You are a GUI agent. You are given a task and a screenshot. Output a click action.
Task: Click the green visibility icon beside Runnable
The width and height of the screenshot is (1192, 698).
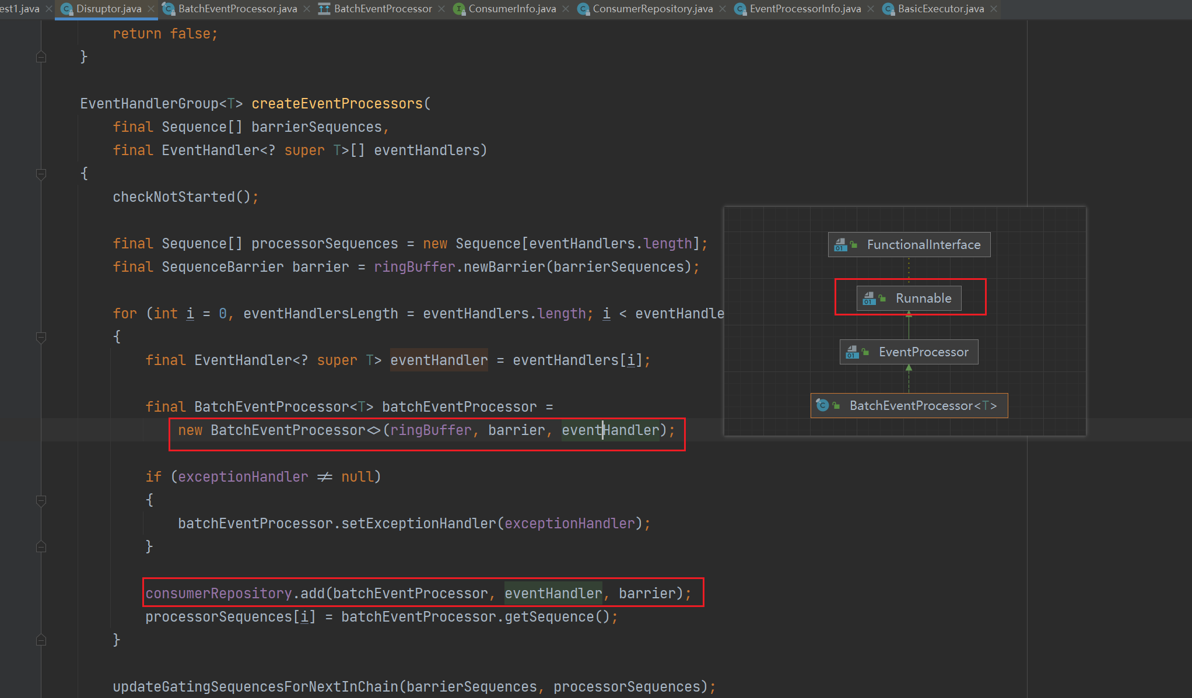(882, 299)
